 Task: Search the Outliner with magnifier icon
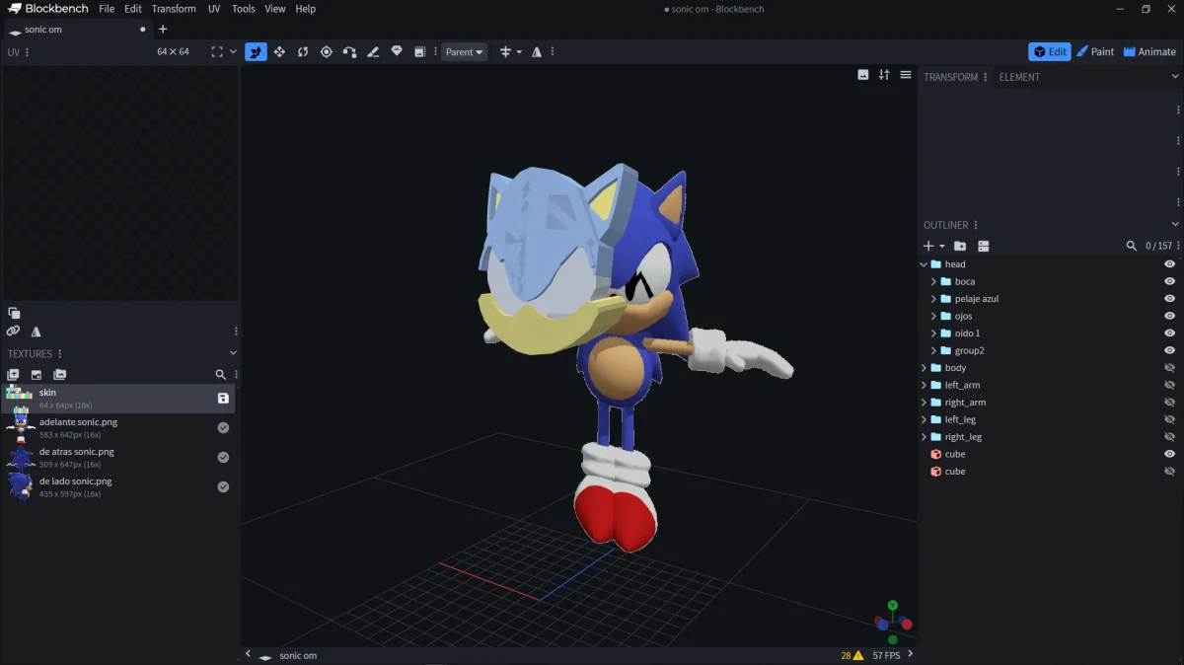1132,246
